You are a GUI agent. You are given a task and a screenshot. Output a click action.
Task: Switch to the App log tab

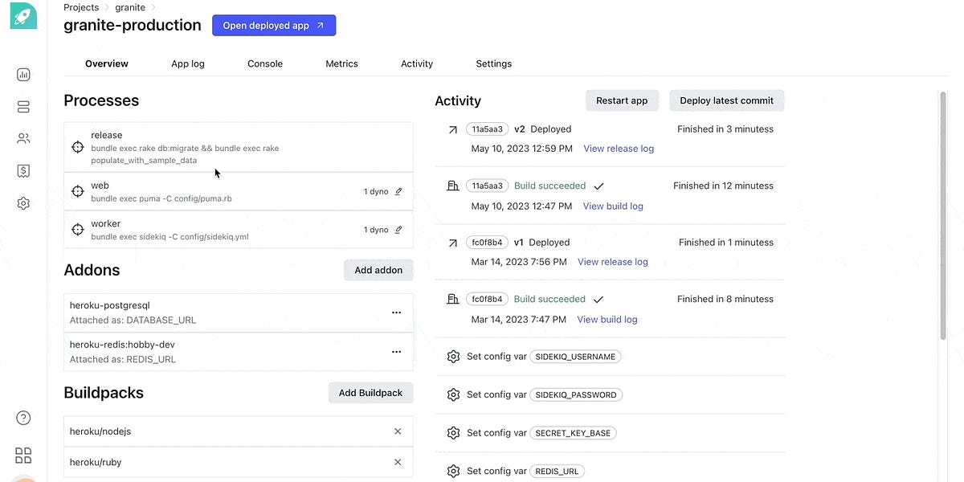[188, 63]
